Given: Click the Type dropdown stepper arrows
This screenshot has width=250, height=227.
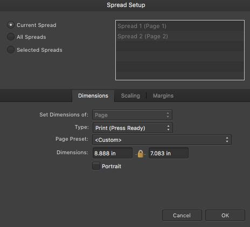Looking at the screenshot, I should coord(168,128).
